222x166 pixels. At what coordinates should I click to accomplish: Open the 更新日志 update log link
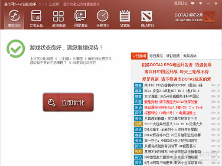tap(181, 3)
